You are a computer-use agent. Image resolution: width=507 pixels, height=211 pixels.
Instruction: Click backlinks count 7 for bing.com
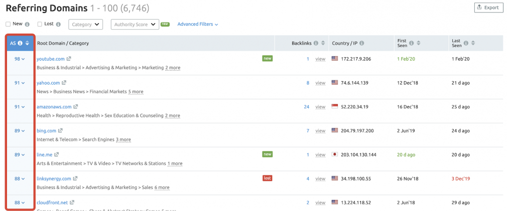[x=308, y=131]
